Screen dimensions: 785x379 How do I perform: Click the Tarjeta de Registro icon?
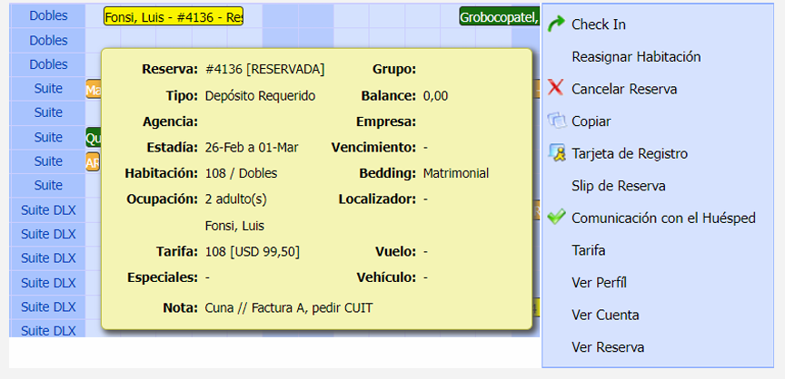click(x=556, y=153)
